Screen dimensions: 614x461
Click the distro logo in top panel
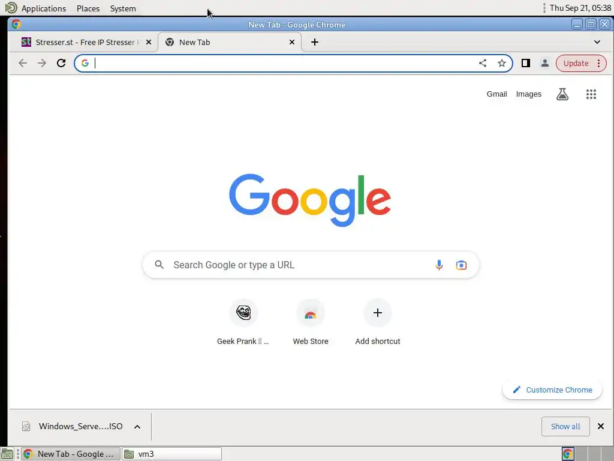click(x=11, y=8)
